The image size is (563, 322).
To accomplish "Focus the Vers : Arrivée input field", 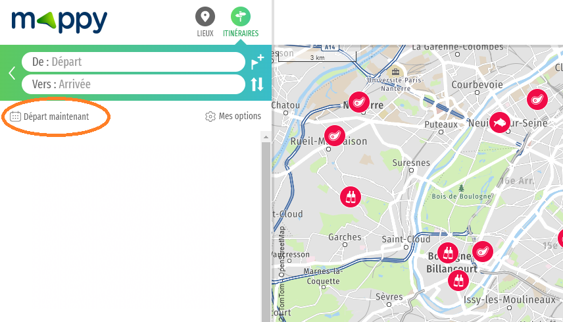I will click(x=134, y=84).
